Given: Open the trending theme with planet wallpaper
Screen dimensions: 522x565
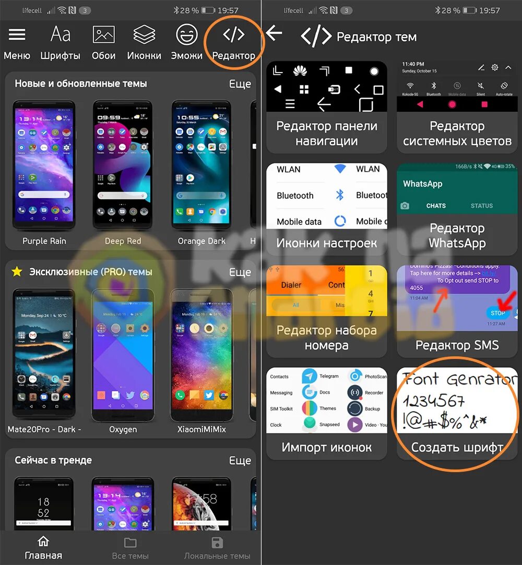Looking at the screenshot, I should coord(201,503).
